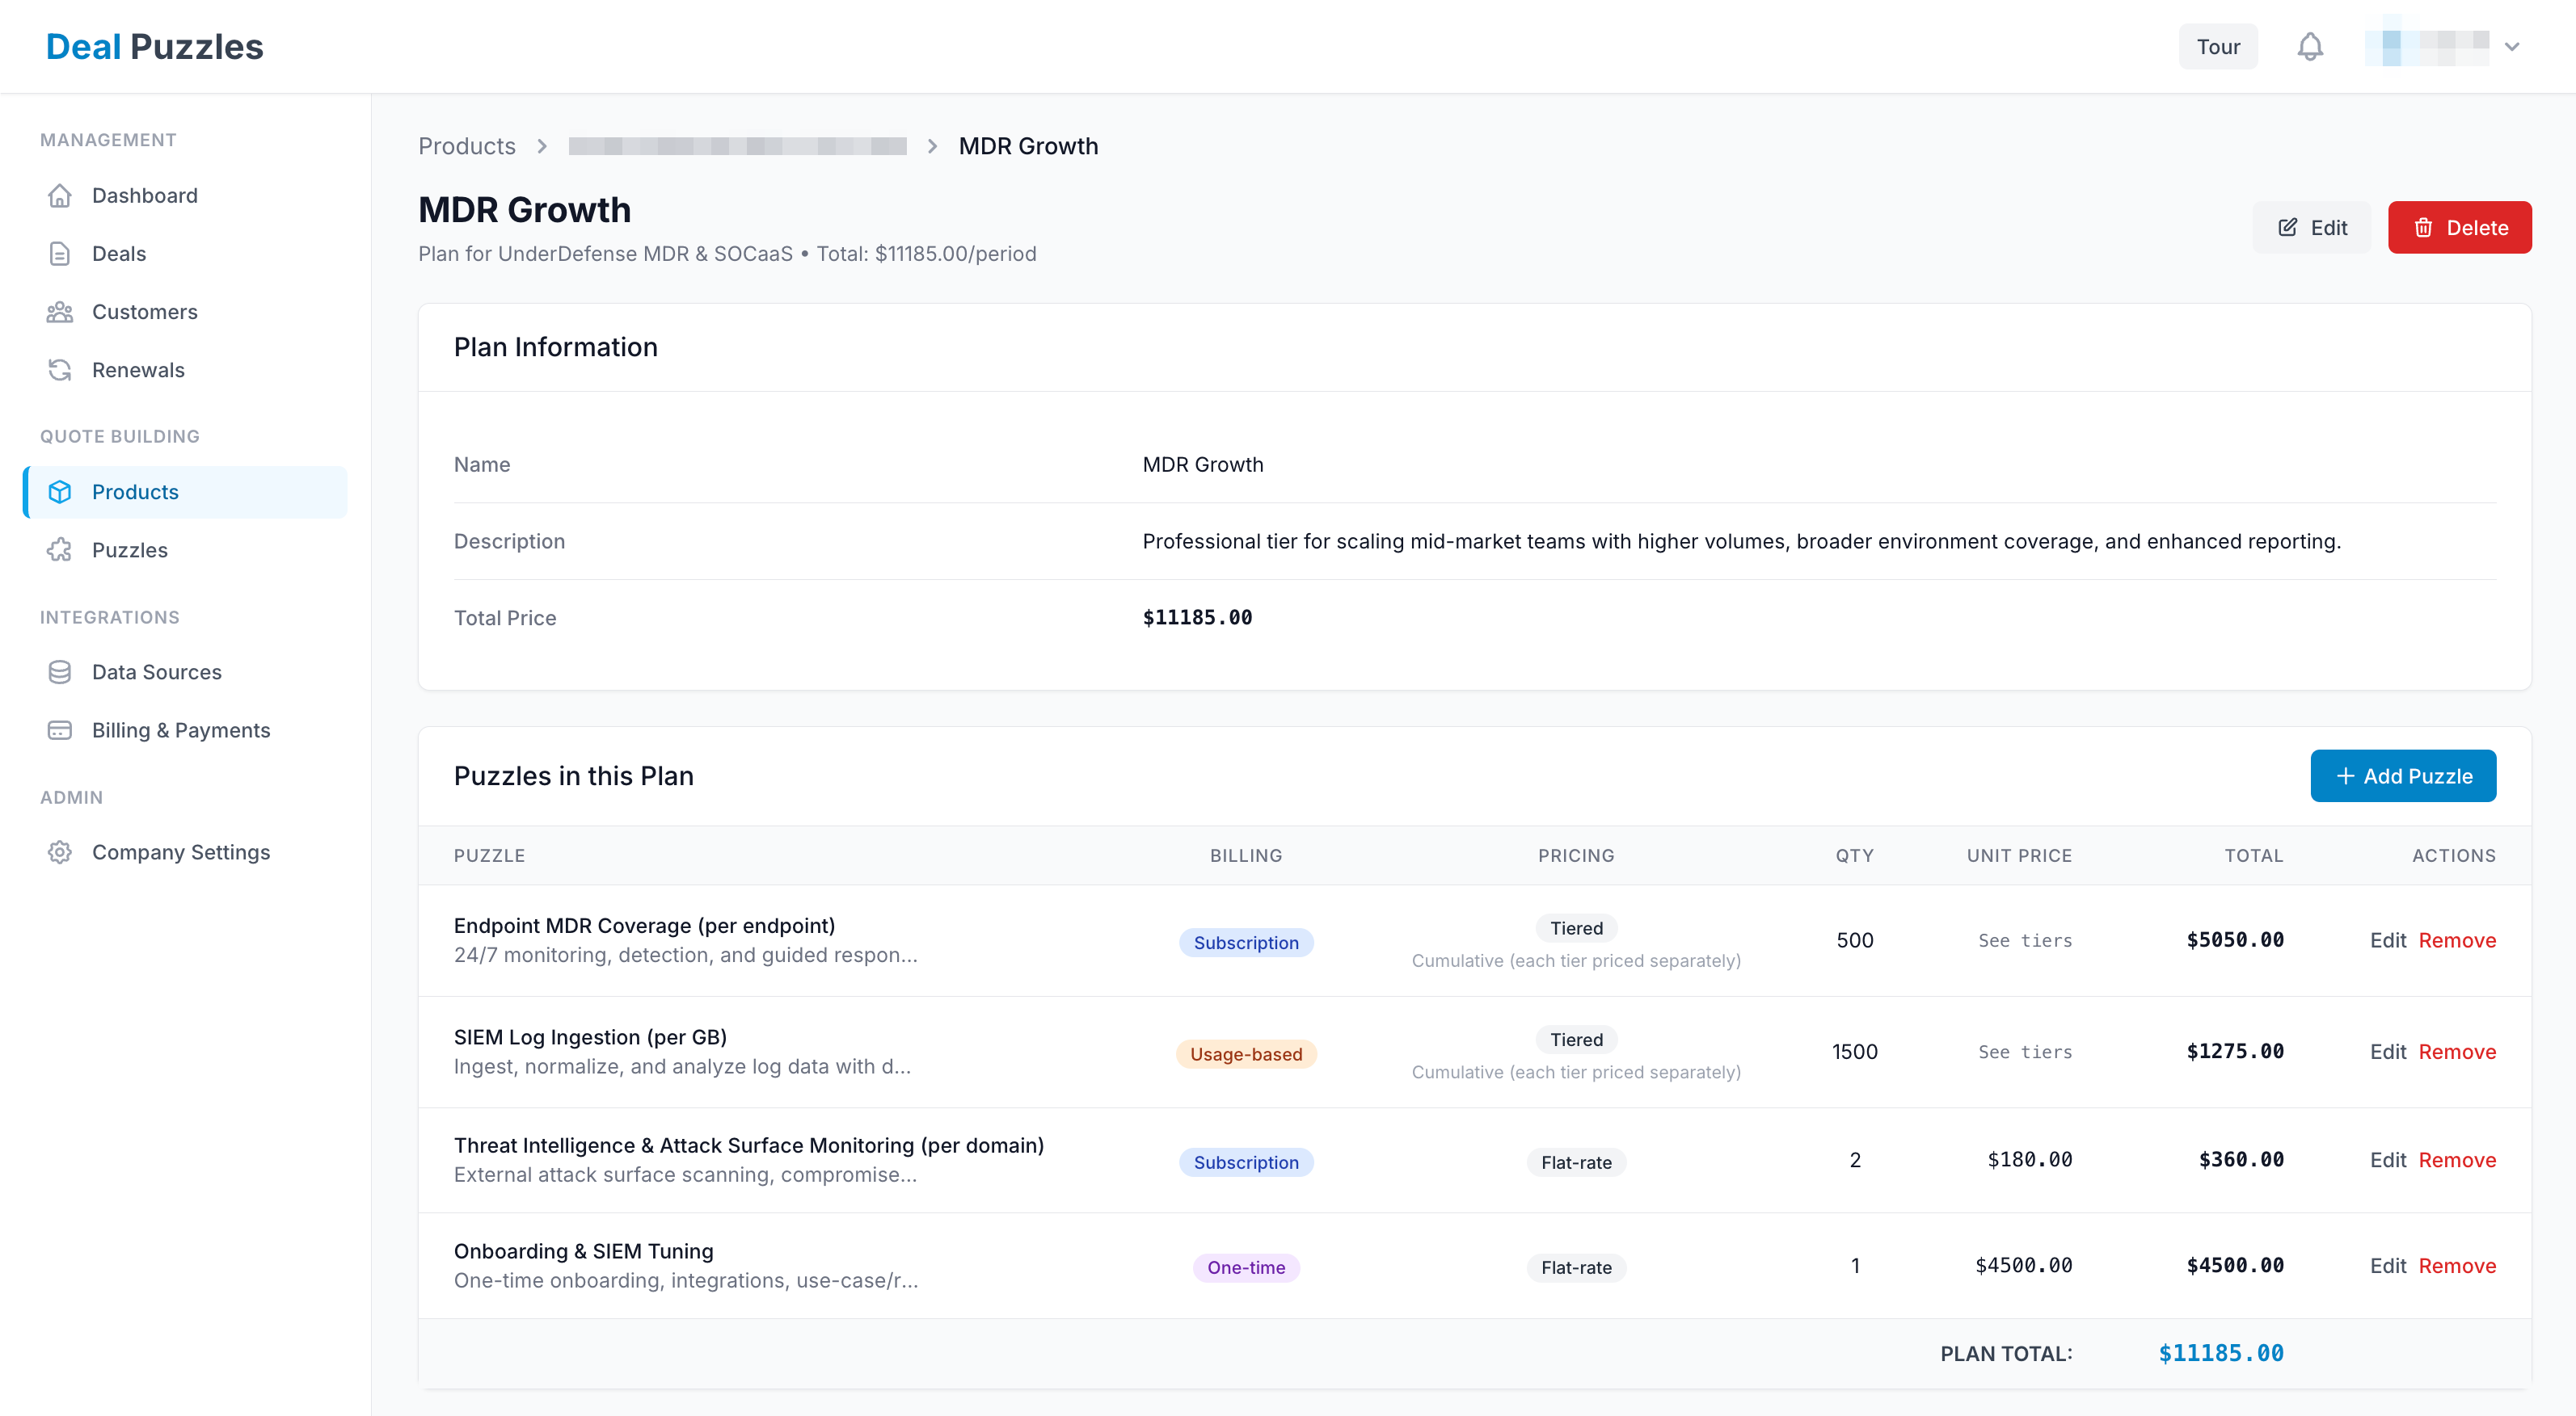Click the redacted middle breadcrumb link
The width and height of the screenshot is (2576, 1416).
[x=737, y=146]
